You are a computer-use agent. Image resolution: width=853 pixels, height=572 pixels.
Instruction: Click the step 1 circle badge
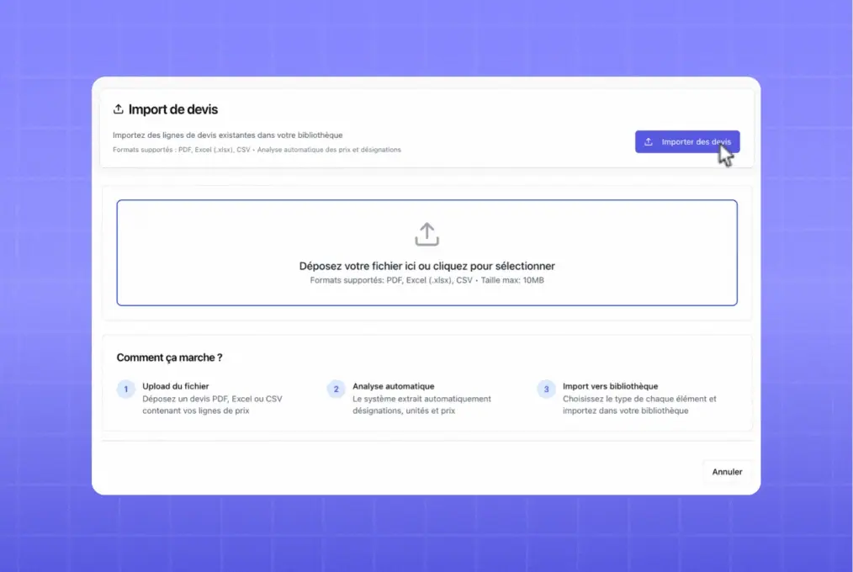pyautogui.click(x=125, y=389)
